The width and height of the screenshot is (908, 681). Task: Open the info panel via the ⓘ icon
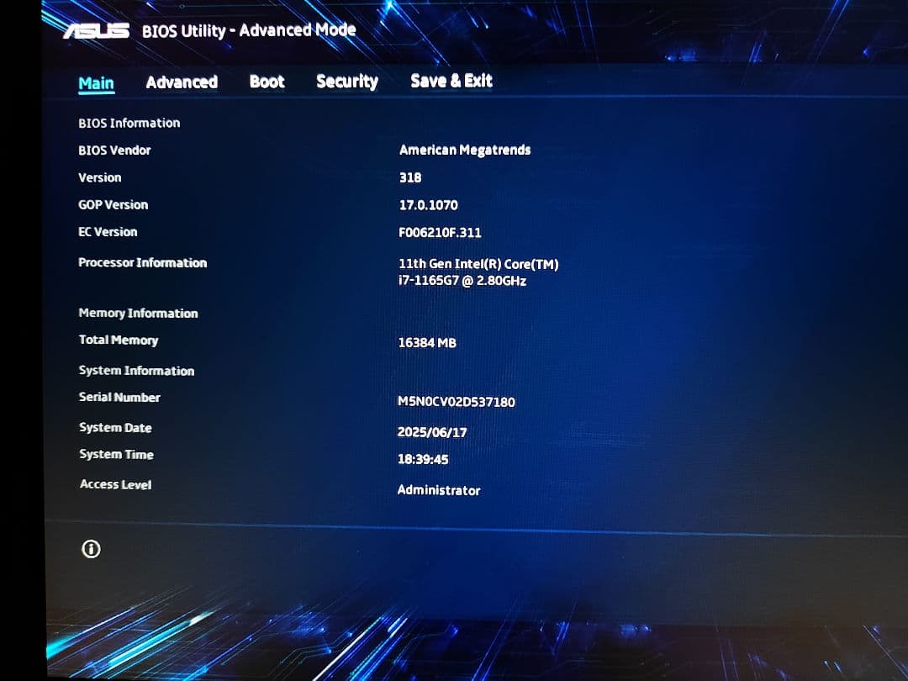(x=91, y=548)
